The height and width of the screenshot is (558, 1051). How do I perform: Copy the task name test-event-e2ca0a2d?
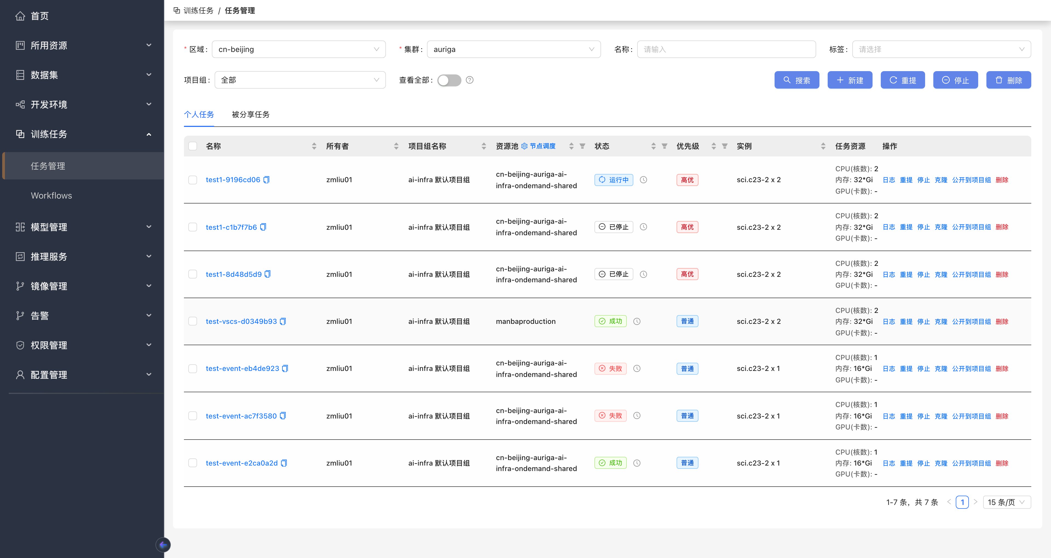(x=284, y=463)
